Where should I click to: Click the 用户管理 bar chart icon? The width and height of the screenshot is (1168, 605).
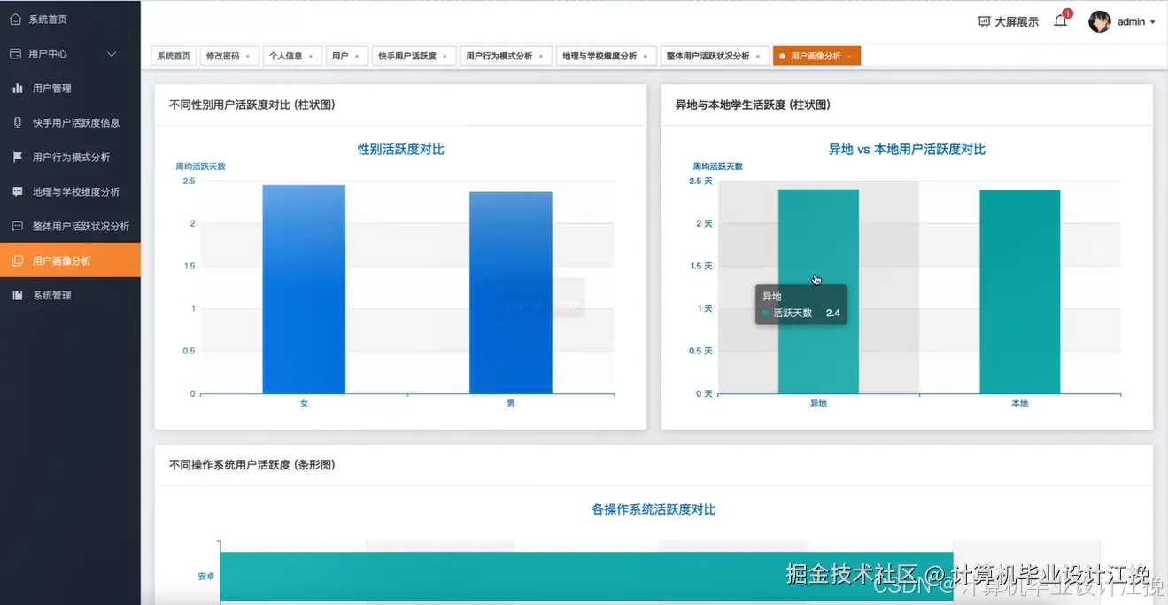coord(18,88)
